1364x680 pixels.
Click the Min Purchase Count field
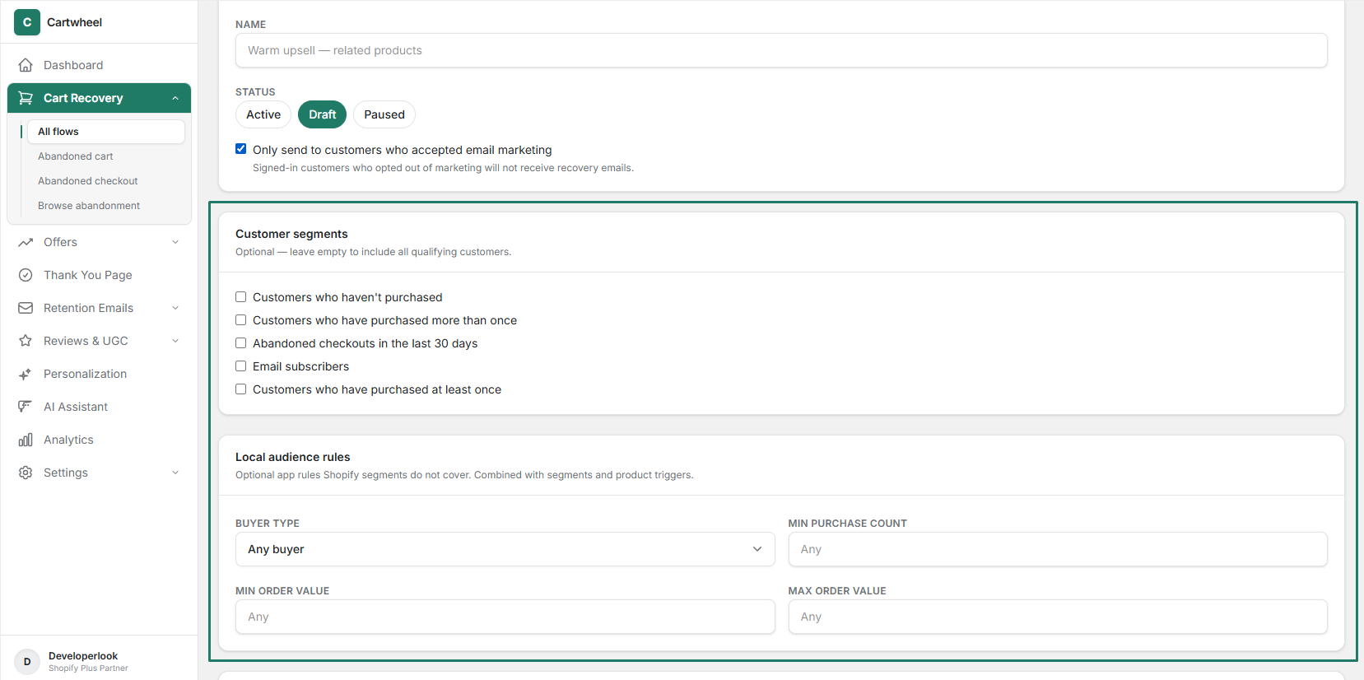click(x=1058, y=549)
